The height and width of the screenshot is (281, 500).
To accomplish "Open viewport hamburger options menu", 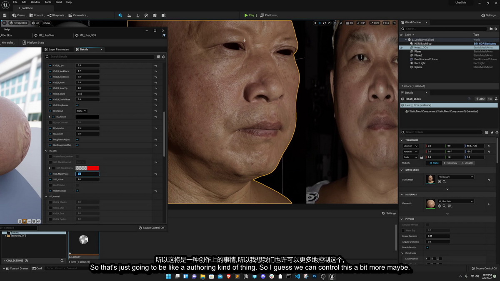I will click(4, 23).
